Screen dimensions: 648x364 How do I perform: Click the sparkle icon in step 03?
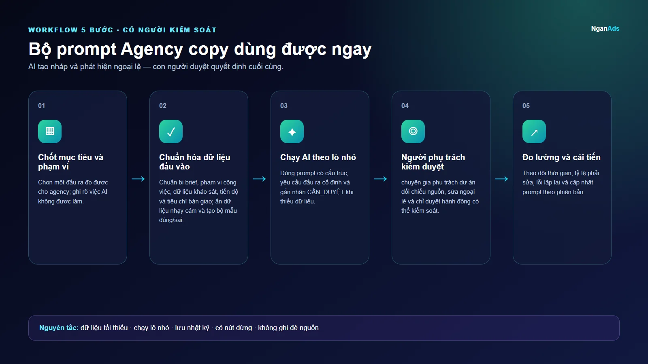pos(292,131)
